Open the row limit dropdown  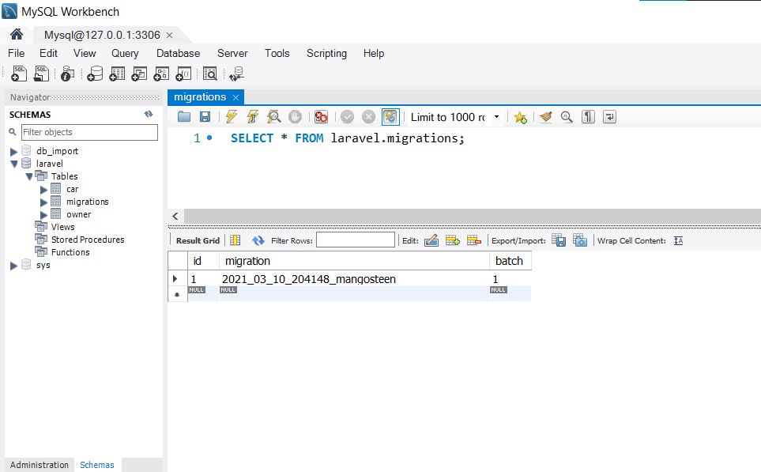pos(496,117)
